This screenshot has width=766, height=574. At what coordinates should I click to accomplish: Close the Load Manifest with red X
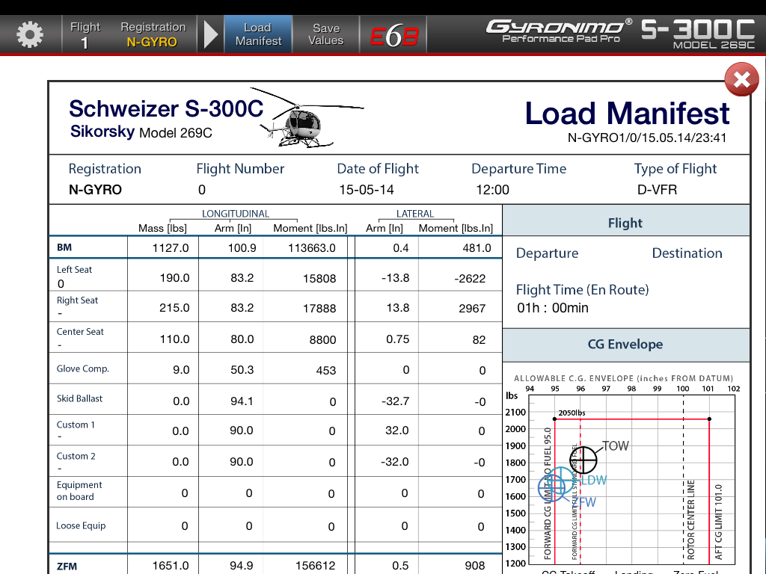click(741, 79)
